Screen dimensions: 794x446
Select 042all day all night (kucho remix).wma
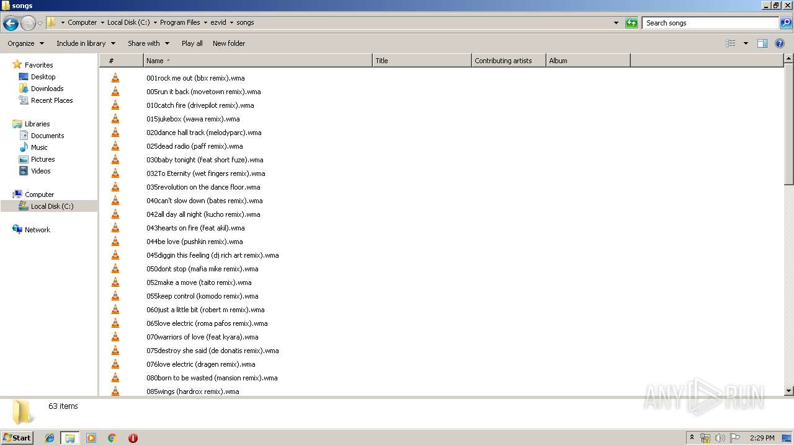203,214
